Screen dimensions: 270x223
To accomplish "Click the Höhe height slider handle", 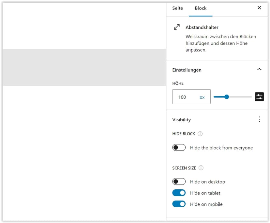I will tap(227, 97).
